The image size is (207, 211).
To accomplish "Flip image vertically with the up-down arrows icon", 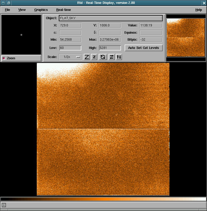I will click(119, 57).
